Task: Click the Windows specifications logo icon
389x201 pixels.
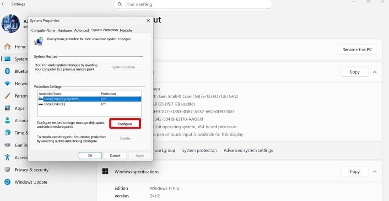Action: [x=105, y=172]
